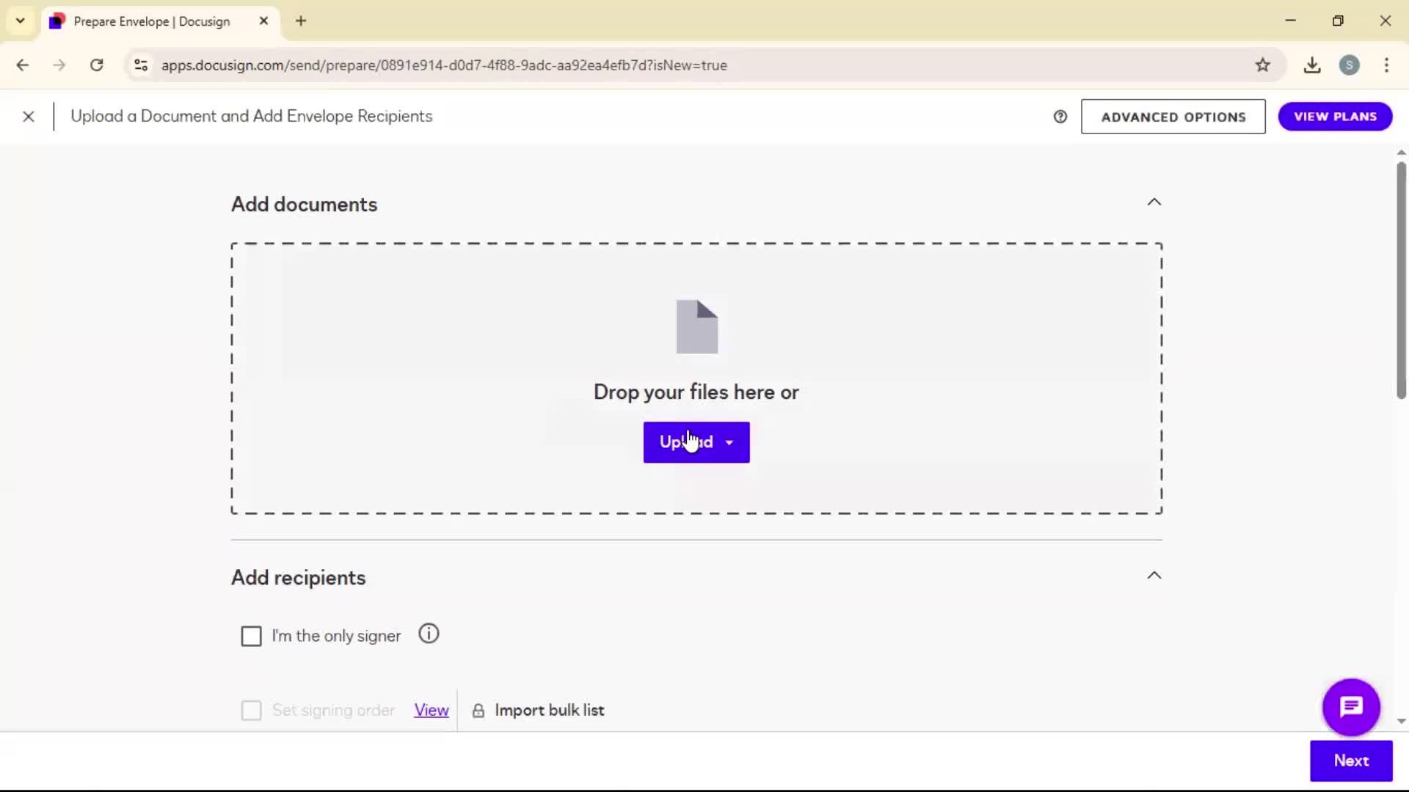View site information icon in address bar

coord(141,65)
